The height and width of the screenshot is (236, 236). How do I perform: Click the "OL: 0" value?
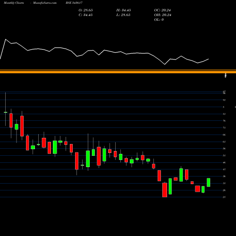pyautogui.click(x=159, y=20)
